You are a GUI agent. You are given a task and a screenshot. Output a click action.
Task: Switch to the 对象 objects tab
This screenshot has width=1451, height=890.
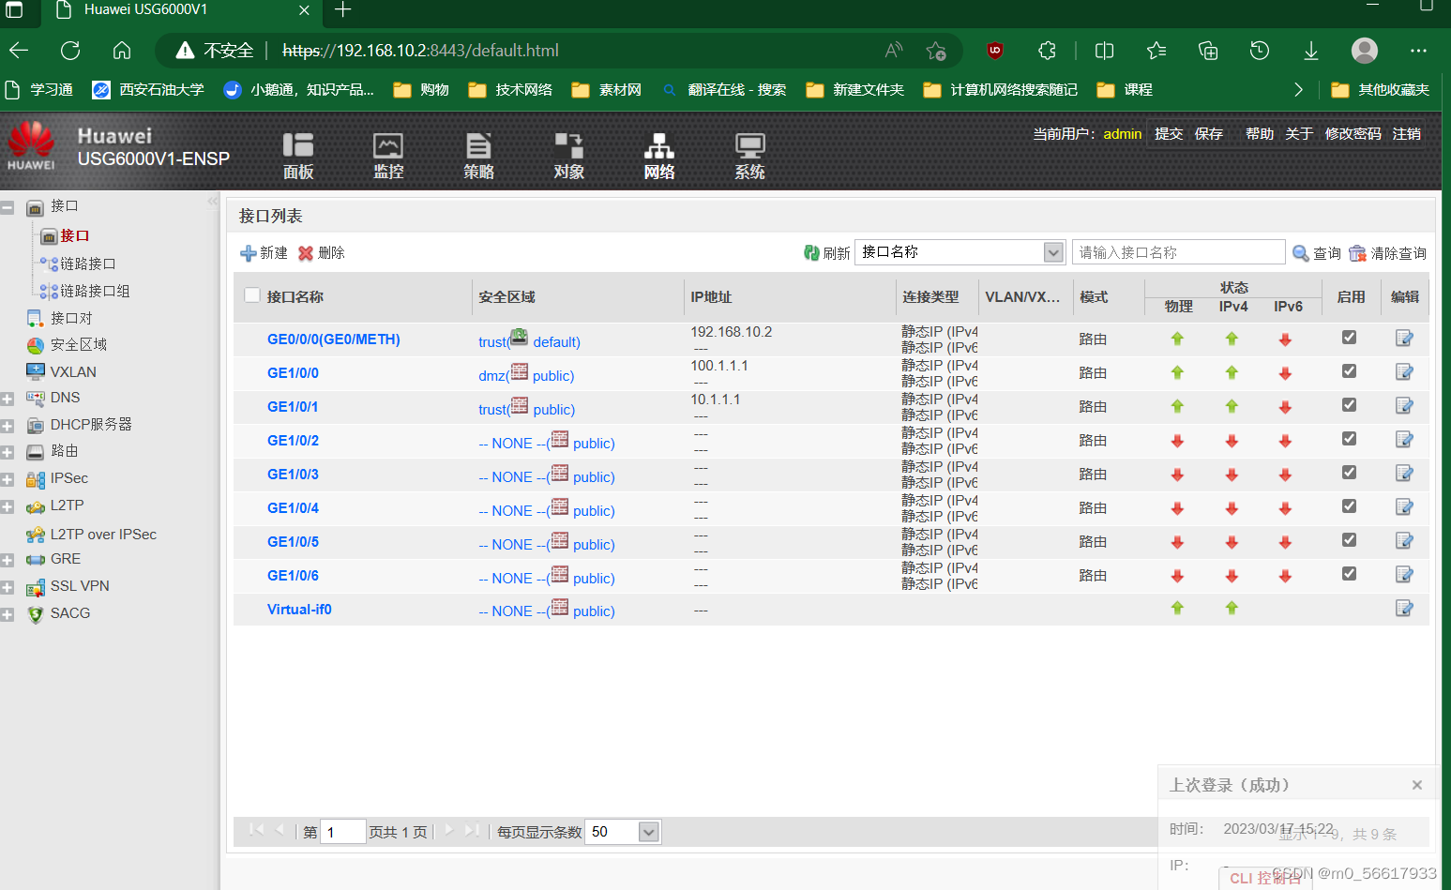pyautogui.click(x=568, y=157)
